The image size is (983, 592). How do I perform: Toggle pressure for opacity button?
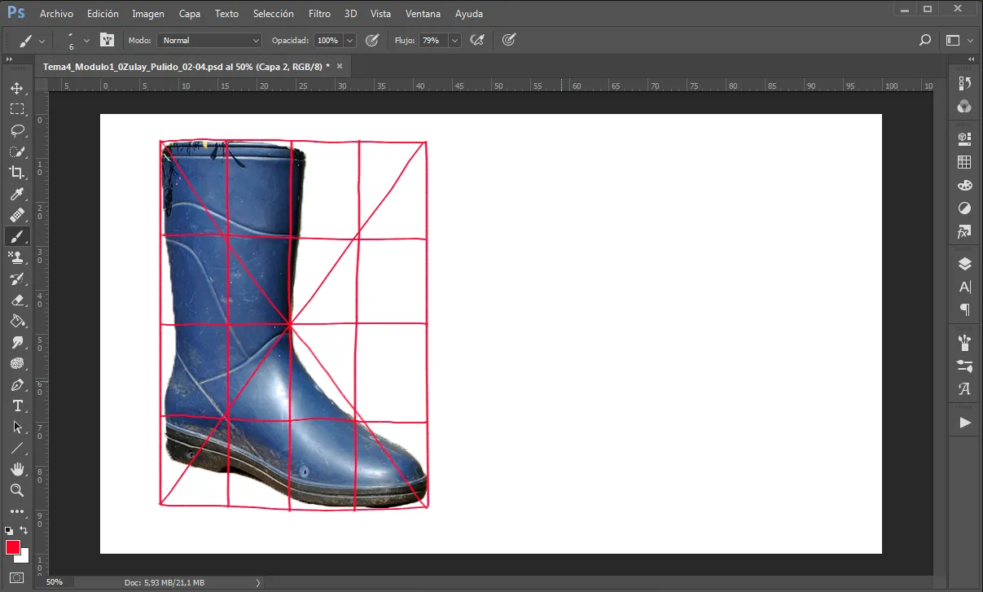pyautogui.click(x=372, y=40)
